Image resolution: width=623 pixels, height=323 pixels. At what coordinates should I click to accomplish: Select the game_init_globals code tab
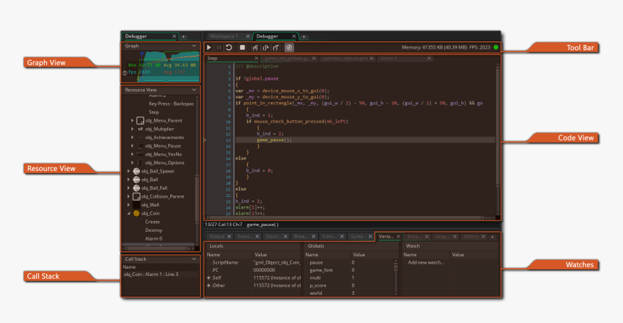288,59
